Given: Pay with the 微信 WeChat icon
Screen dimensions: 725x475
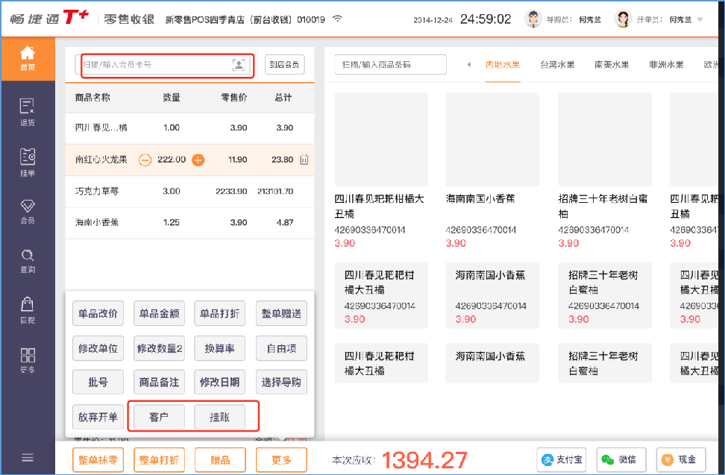Looking at the screenshot, I should (606, 460).
